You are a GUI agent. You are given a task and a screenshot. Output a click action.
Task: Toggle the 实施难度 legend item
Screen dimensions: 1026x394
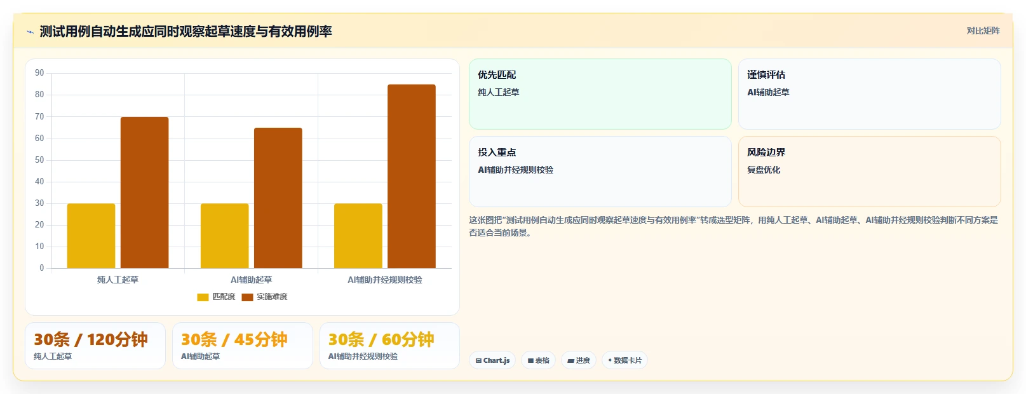(x=264, y=297)
